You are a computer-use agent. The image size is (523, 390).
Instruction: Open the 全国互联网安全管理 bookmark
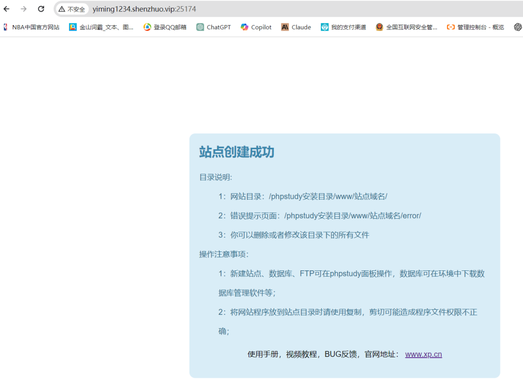tap(406, 27)
